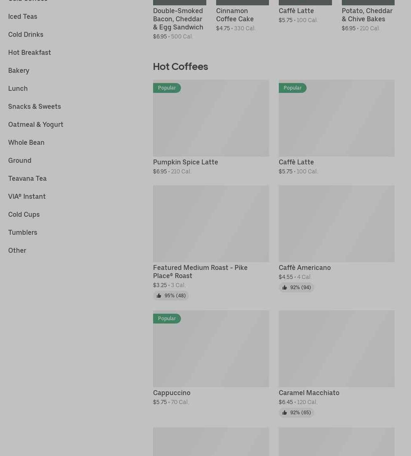Click thumbs-up rating icon on Caffè Americano
This screenshot has width=411, height=456.
(285, 288)
